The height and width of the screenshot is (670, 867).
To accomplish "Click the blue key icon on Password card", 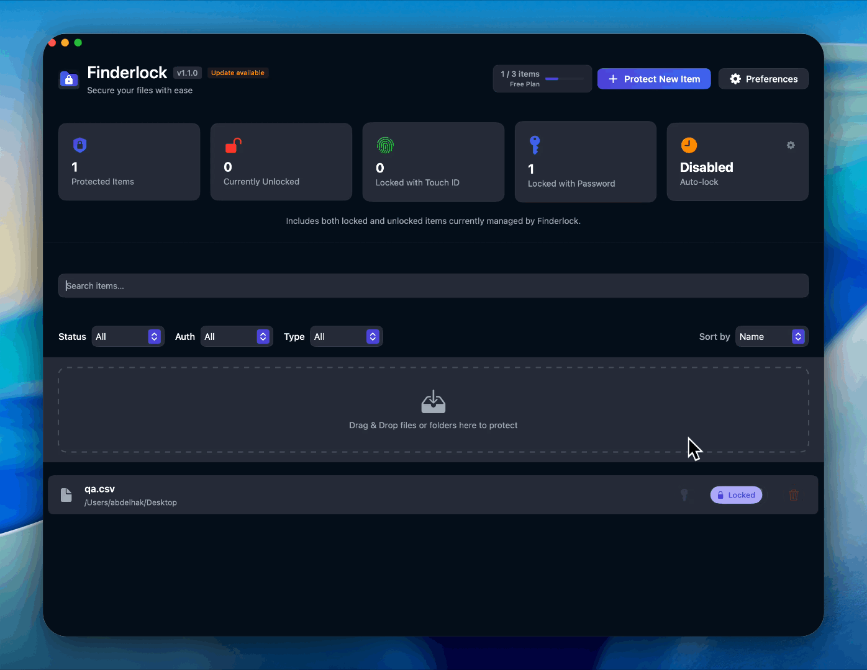I will click(x=535, y=145).
